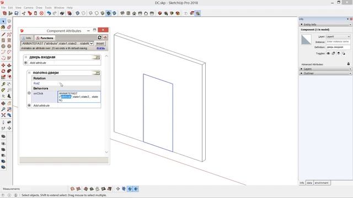Click the RotZ attribute name
Viewport: 353px width, 198px height.
36,83
